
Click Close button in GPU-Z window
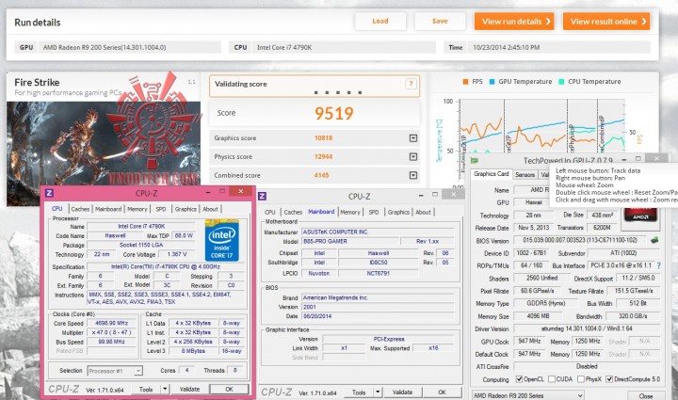coord(646,395)
